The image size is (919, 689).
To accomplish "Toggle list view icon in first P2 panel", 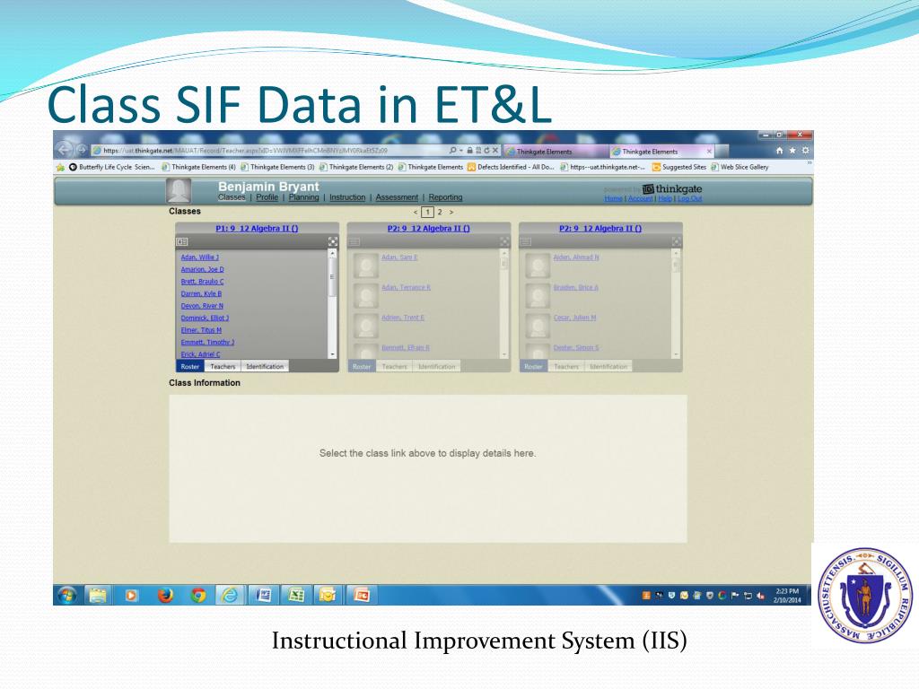I will click(354, 241).
